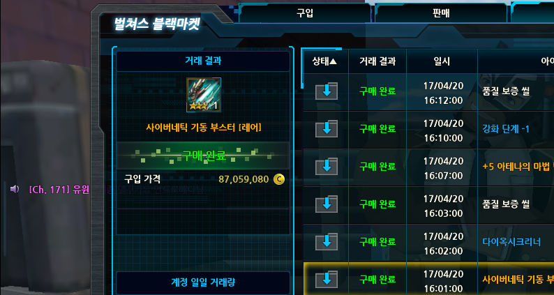Select the first 품질 보증 씰 row at 16:12:00
The width and height of the screenshot is (554, 295).
(x=428, y=92)
